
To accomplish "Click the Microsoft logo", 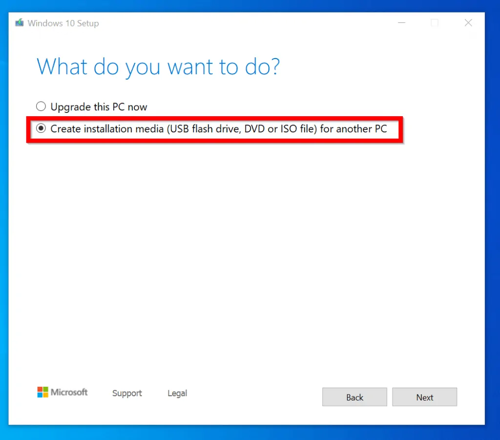I will (62, 392).
